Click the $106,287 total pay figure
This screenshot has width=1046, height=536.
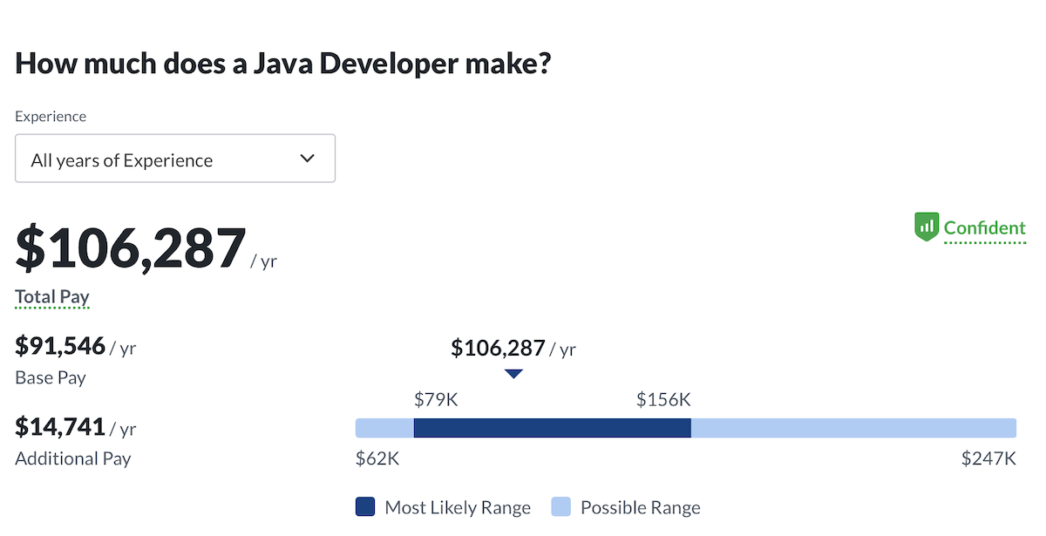[x=131, y=248]
